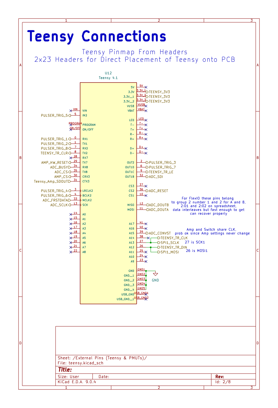Select the 'KiCad E.D.A. 9.0.4' text
Viewport: 278px width, 408px height.
pos(77,382)
